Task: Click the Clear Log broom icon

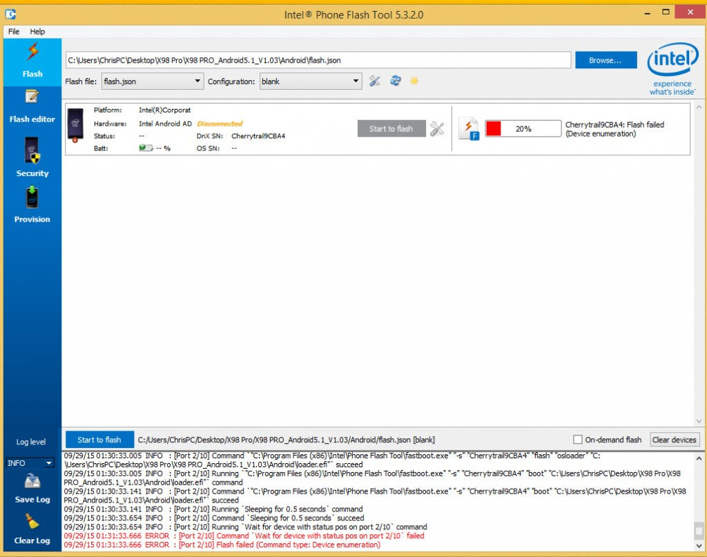Action: [x=32, y=522]
